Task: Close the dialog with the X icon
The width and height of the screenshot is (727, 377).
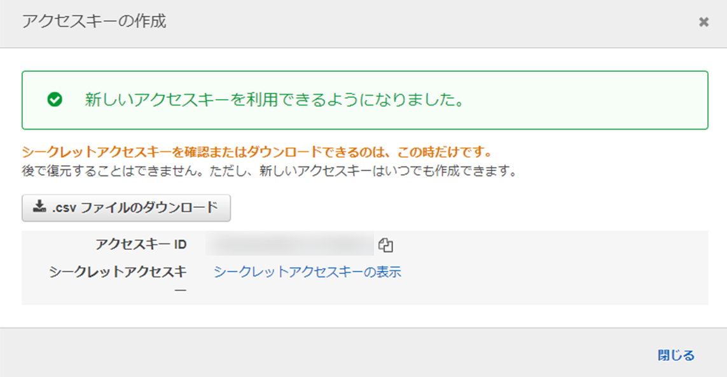Action: tap(703, 22)
